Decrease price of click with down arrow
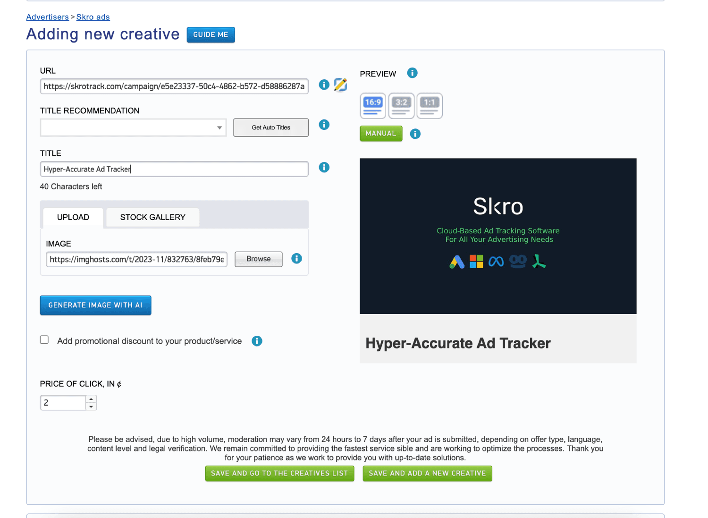 [91, 407]
